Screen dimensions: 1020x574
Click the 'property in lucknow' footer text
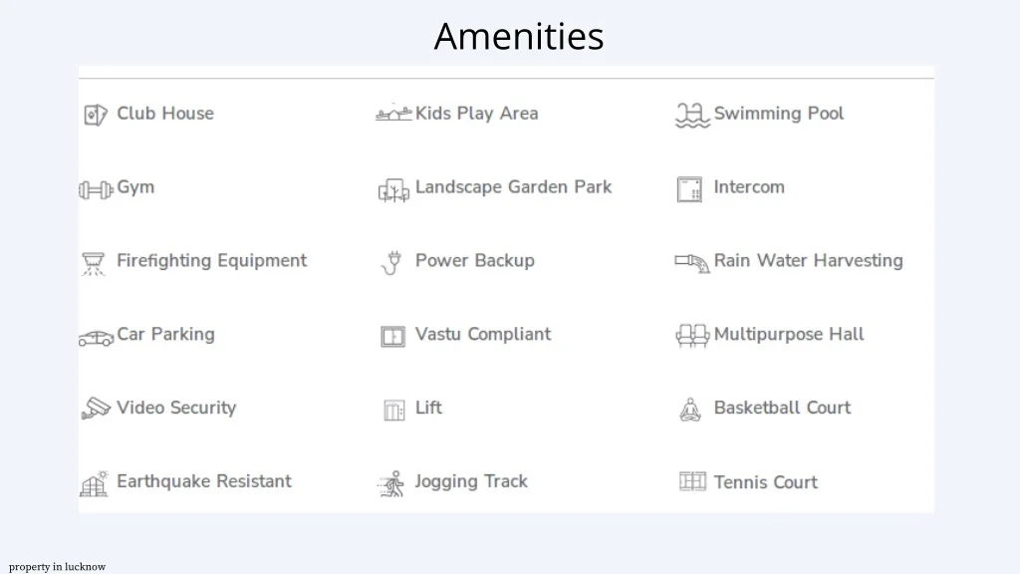click(58, 567)
